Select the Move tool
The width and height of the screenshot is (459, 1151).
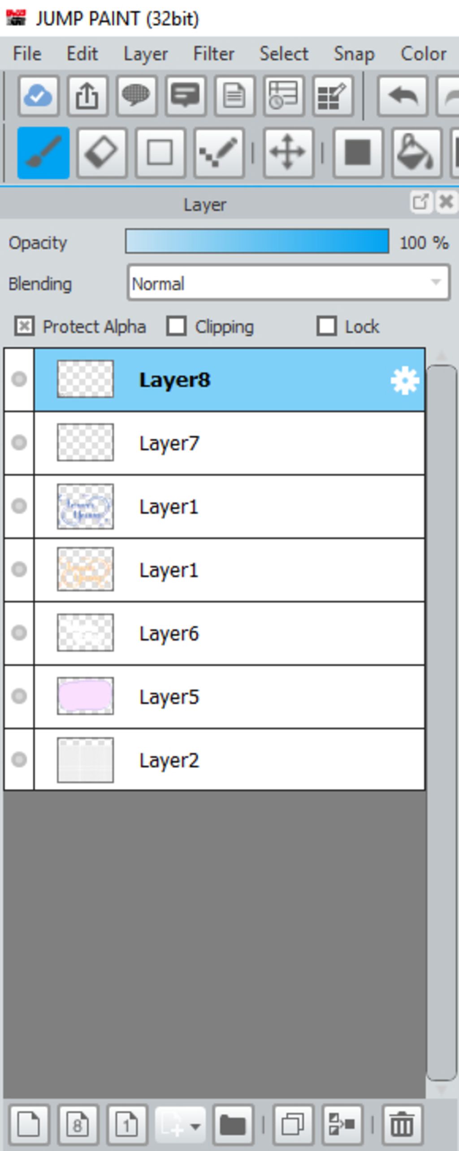pyautogui.click(x=288, y=153)
